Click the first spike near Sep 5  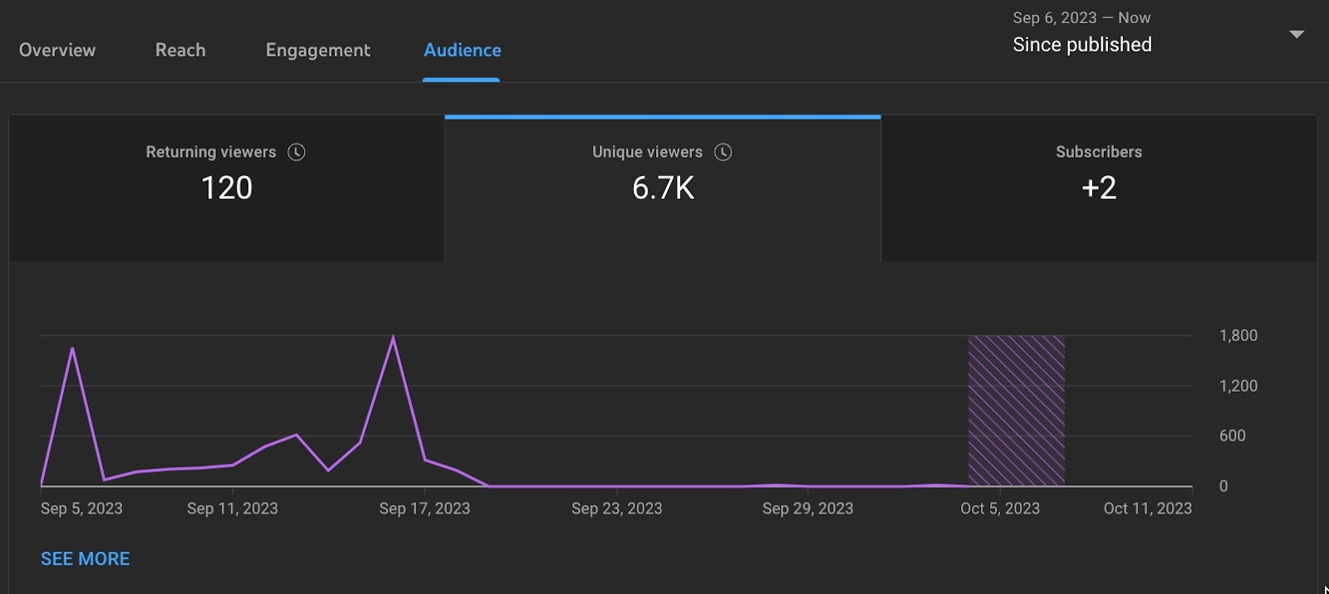(x=73, y=348)
